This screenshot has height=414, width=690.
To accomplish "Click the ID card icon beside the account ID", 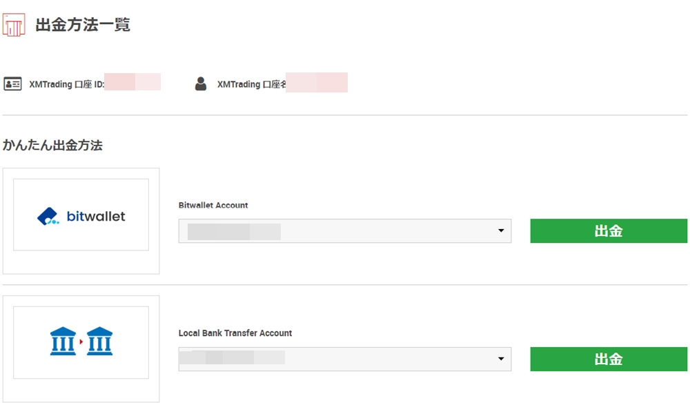I will (x=12, y=84).
